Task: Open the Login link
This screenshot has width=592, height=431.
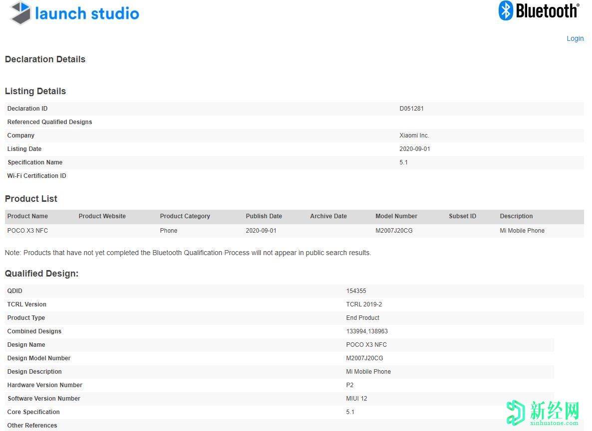Action: point(575,38)
